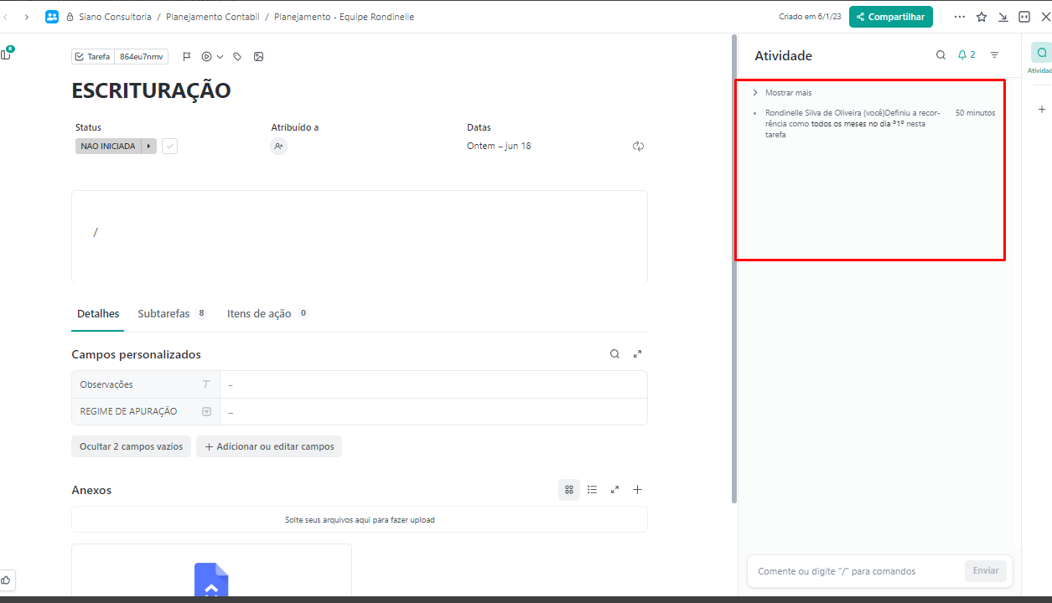Click the Compartilhar button
This screenshot has height=603, width=1052.
tap(890, 17)
